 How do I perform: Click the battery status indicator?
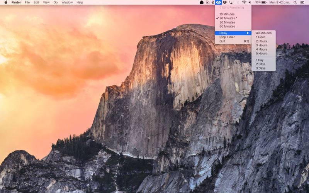[261, 2]
